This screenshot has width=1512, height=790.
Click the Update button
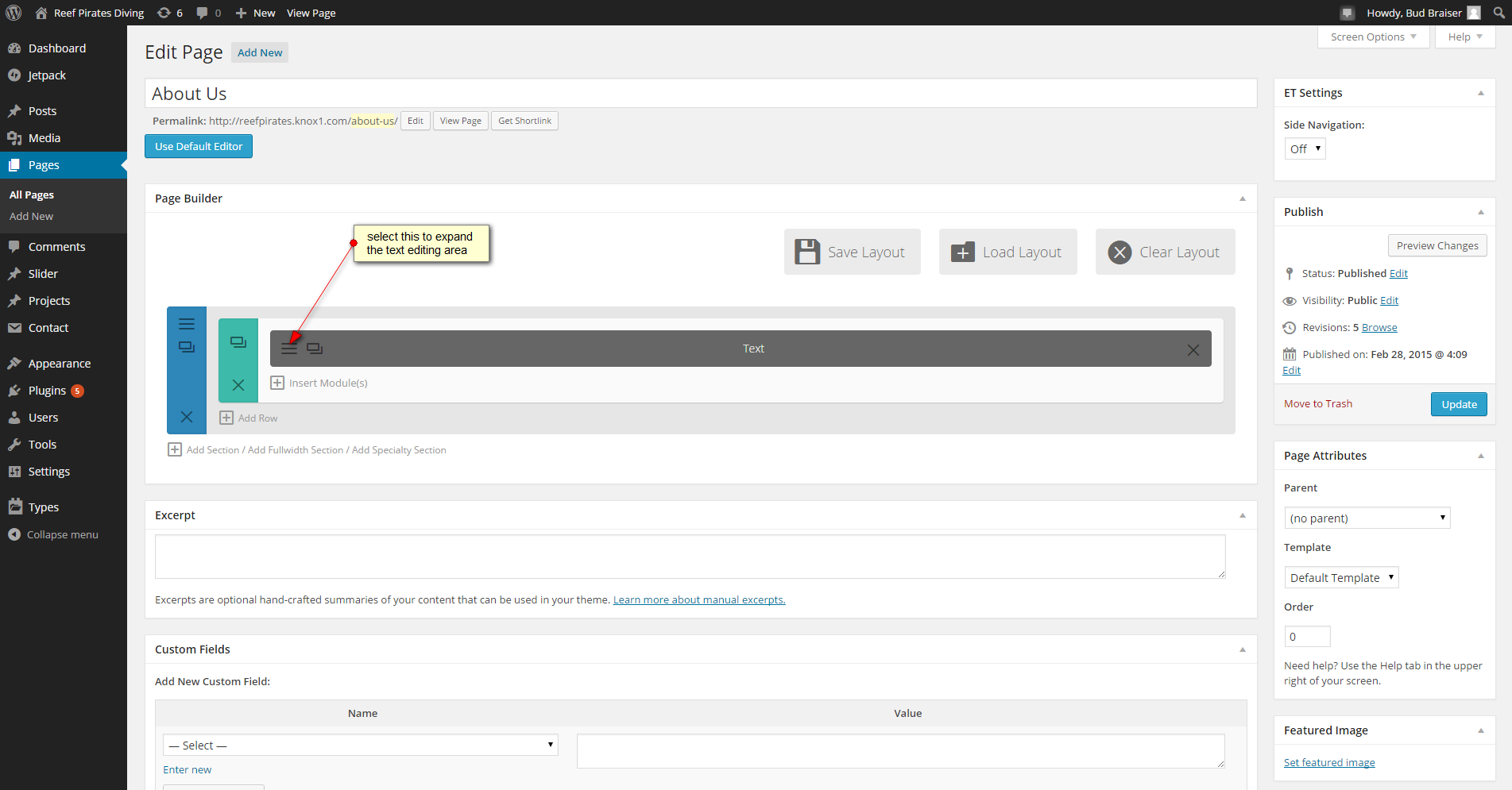[1459, 404]
